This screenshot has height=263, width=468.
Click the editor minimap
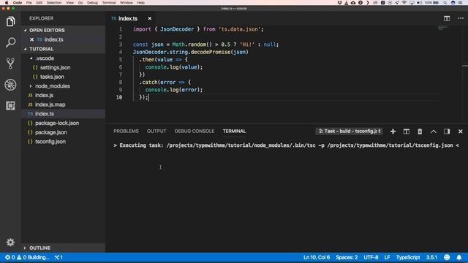(x=442, y=28)
